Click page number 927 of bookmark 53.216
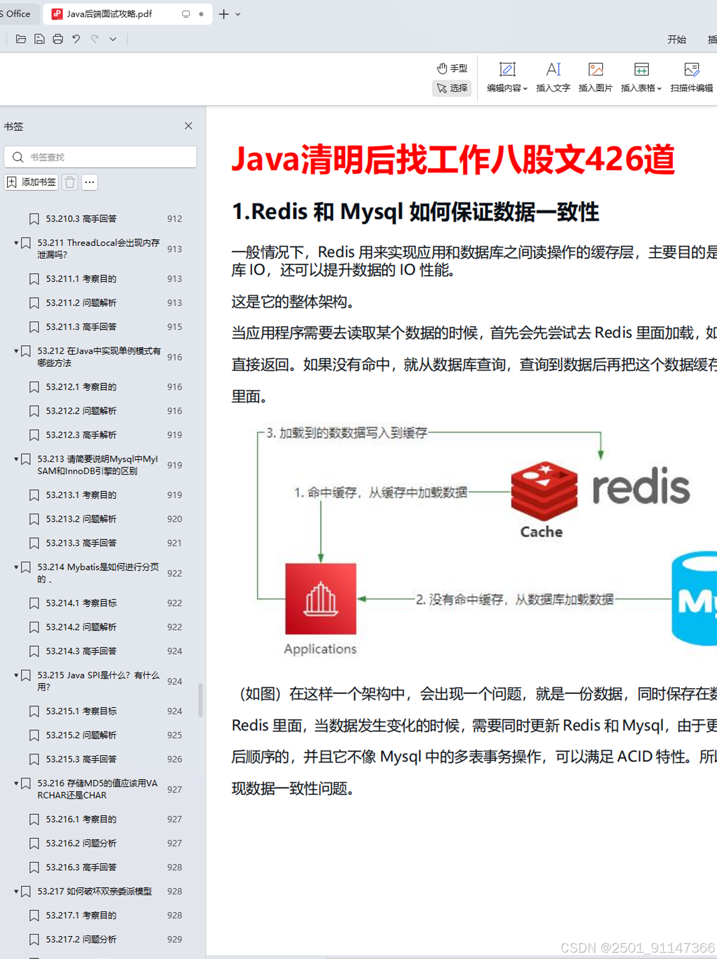The image size is (717, 959). point(174,789)
